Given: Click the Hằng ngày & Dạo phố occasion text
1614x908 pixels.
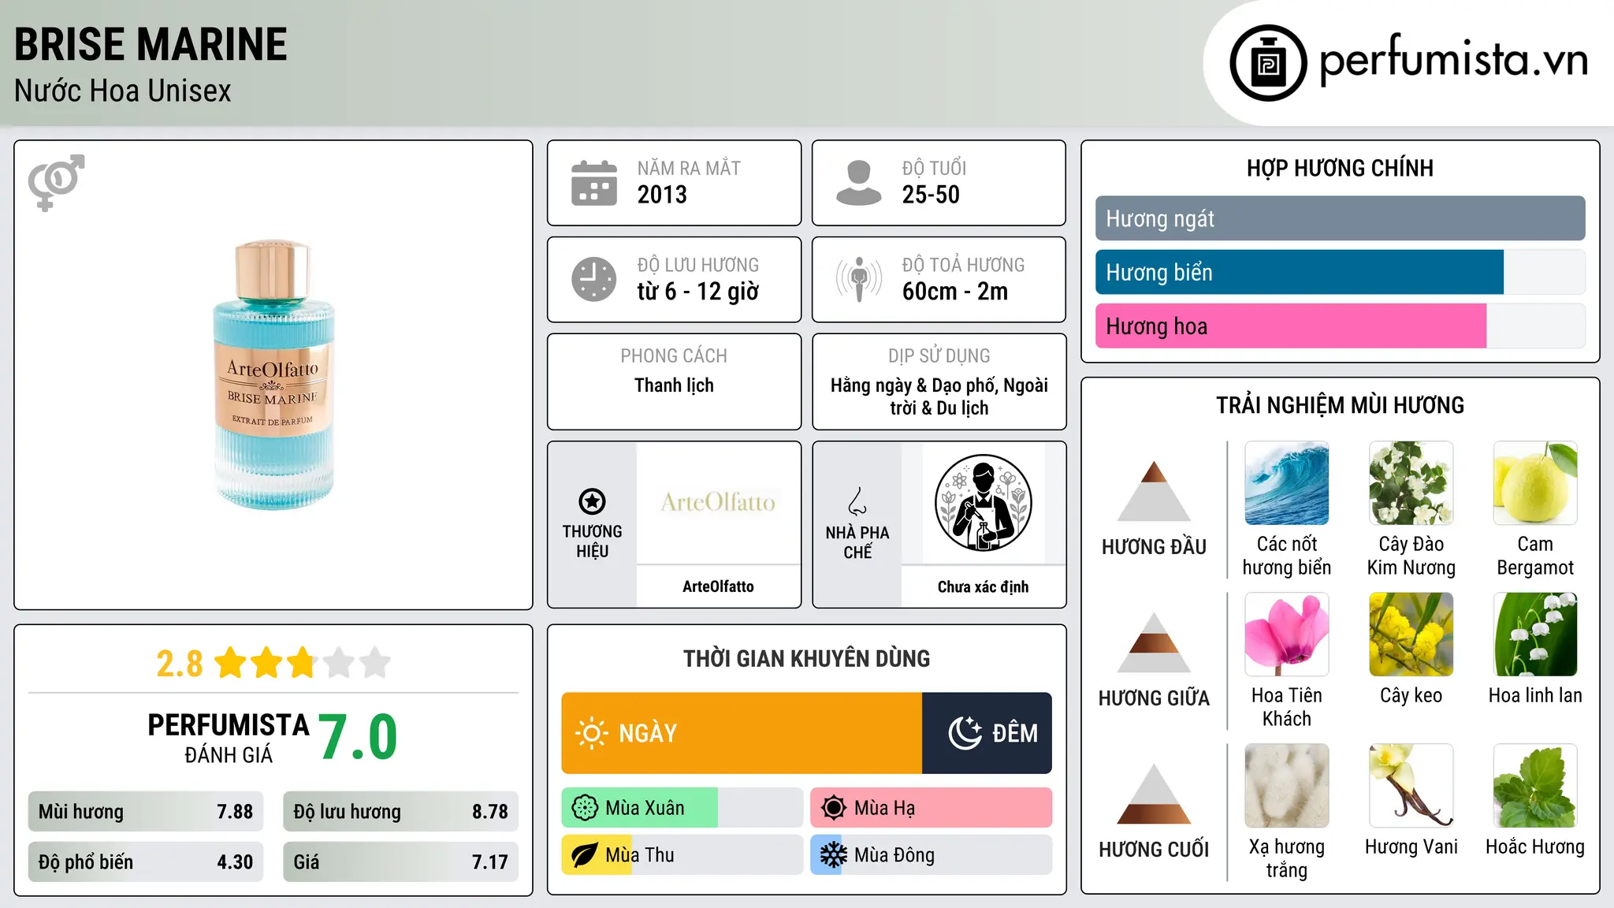Looking at the screenshot, I should (x=939, y=396).
